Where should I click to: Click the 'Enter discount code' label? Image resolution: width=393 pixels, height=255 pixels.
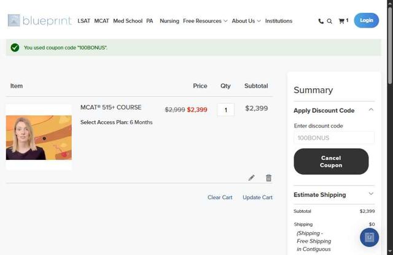tap(318, 126)
